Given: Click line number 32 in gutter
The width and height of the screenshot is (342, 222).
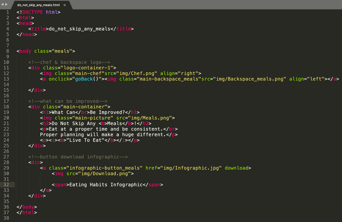Looking at the screenshot, I should point(6,185).
